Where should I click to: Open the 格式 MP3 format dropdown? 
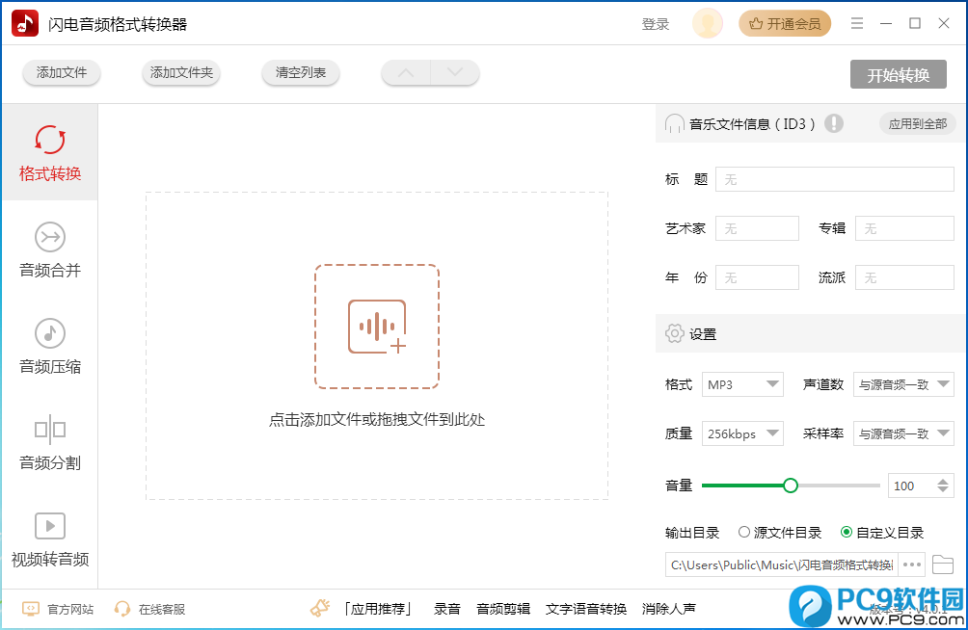tap(742, 384)
